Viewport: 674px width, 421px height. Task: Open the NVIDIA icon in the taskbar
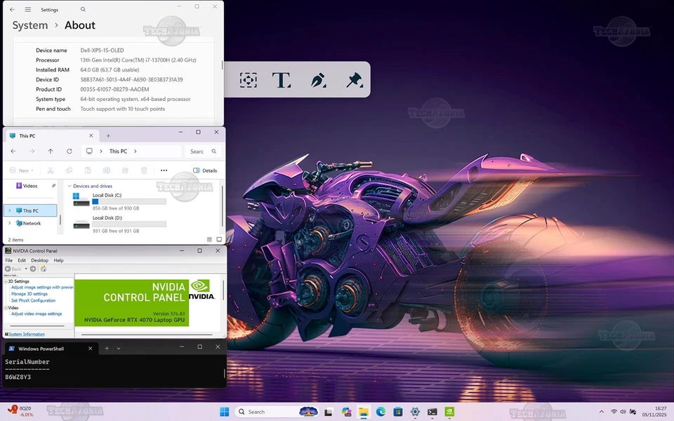[x=449, y=412]
